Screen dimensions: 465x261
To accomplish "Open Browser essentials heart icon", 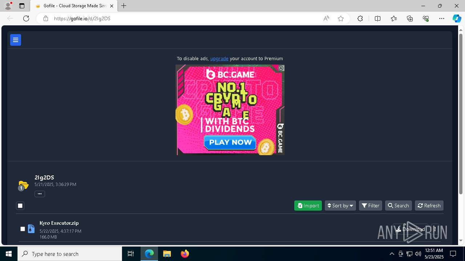I will tap(426, 18).
